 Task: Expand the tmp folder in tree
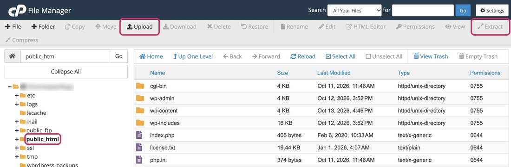17,157
